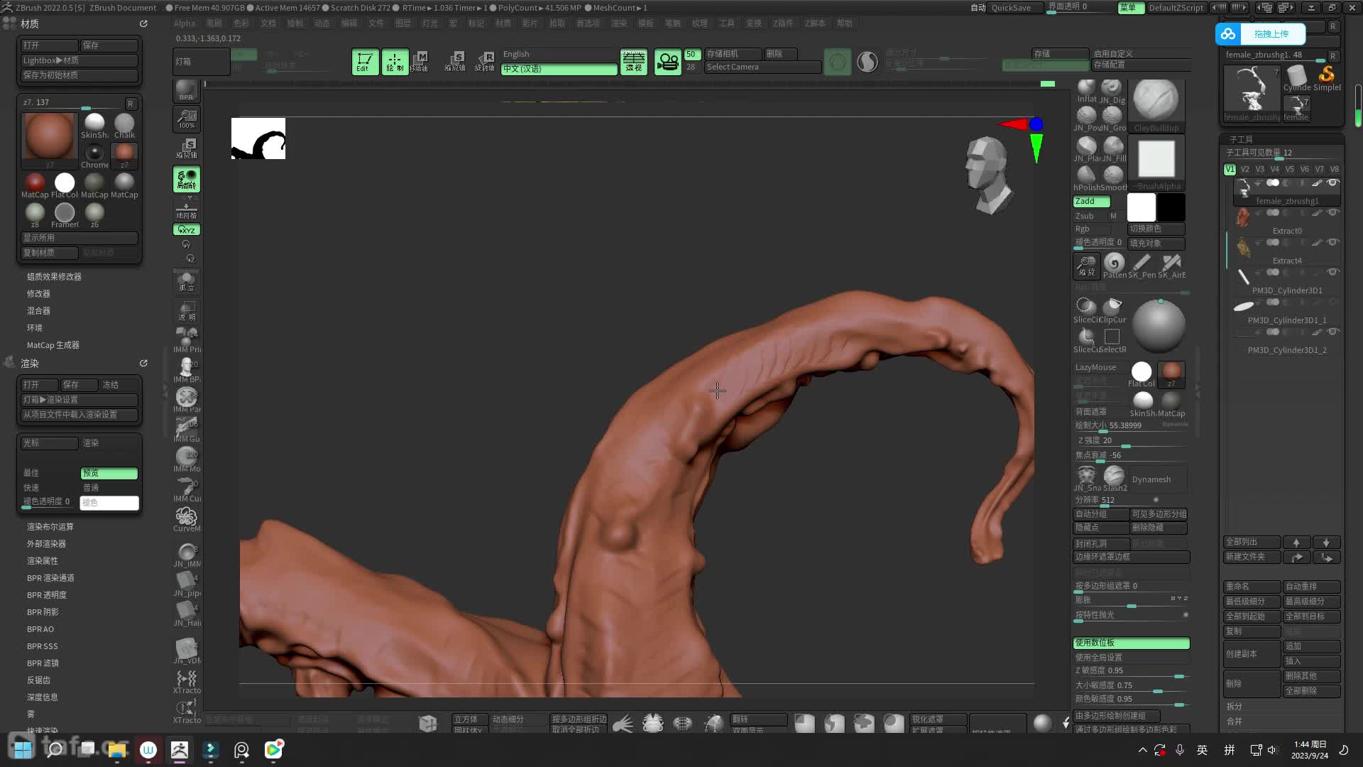Select the Inflat brush
Viewport: 1363px width, 767px height.
(x=1086, y=91)
